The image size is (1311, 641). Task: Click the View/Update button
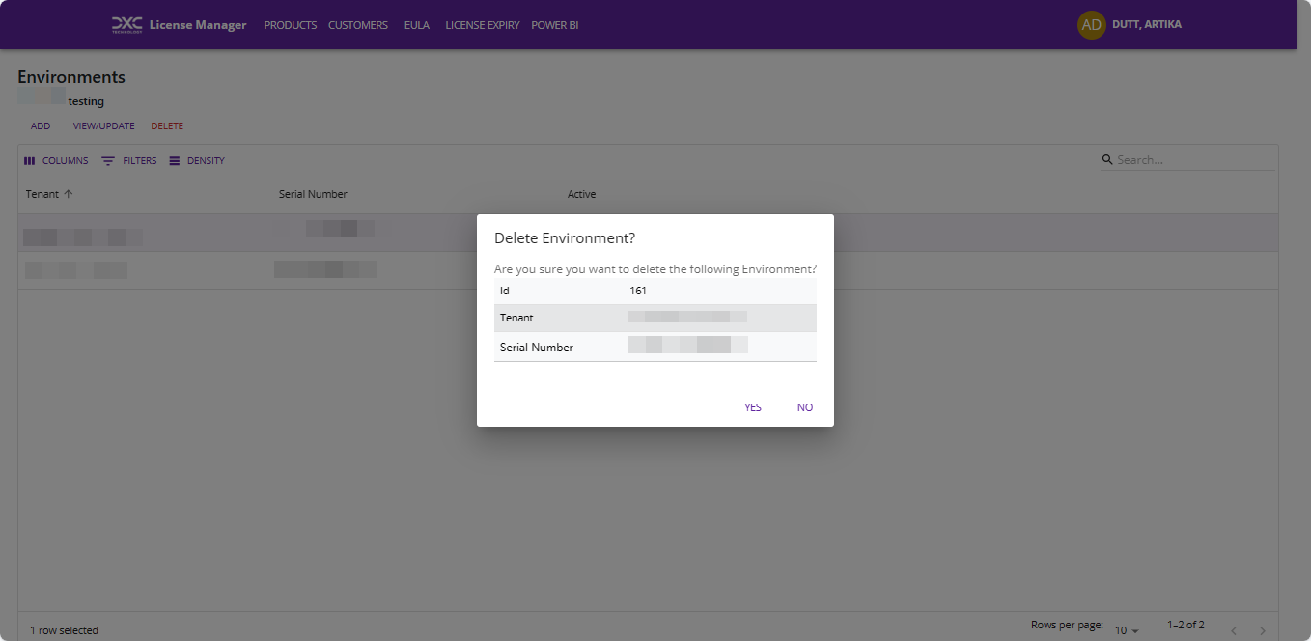click(103, 126)
